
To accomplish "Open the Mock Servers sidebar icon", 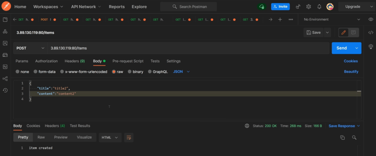I will [5, 55].
